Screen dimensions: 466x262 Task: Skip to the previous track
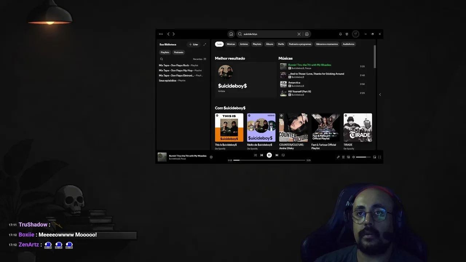coord(261,155)
